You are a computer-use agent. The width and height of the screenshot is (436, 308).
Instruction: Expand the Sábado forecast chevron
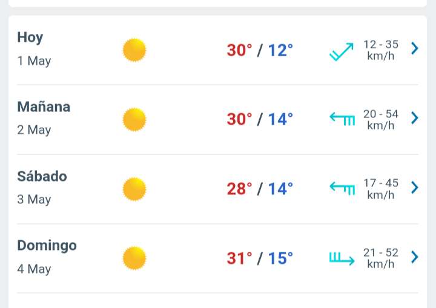pyautogui.click(x=415, y=188)
